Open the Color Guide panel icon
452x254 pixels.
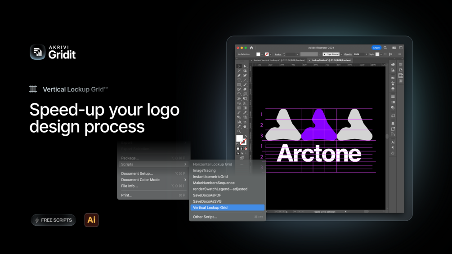coord(393,70)
